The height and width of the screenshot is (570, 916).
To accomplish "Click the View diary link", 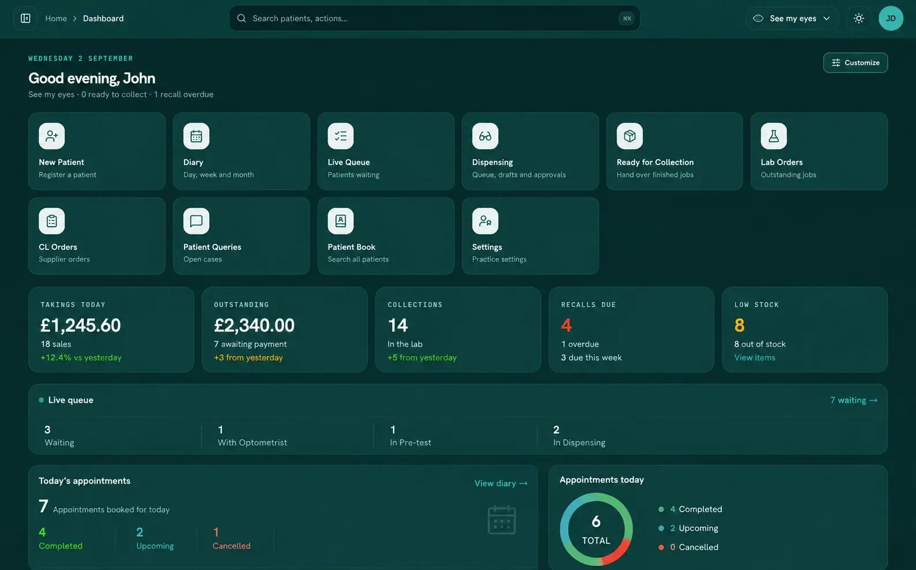I will tap(501, 484).
